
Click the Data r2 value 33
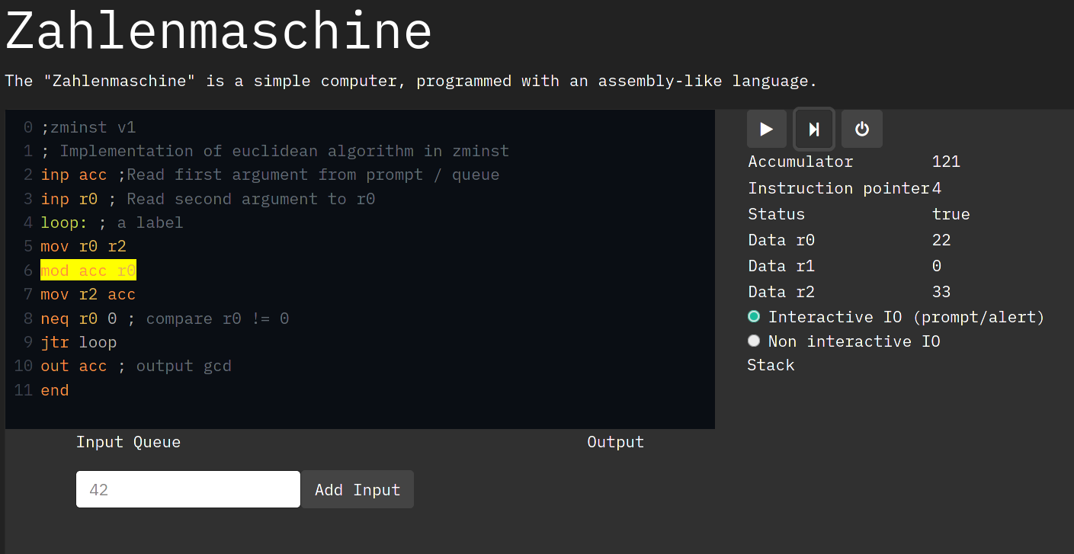click(941, 292)
